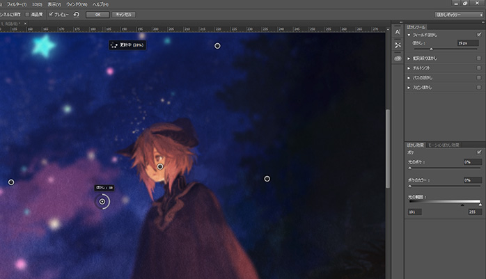
Task: Enable the スピンぼかし checkbox
Action: point(479,88)
